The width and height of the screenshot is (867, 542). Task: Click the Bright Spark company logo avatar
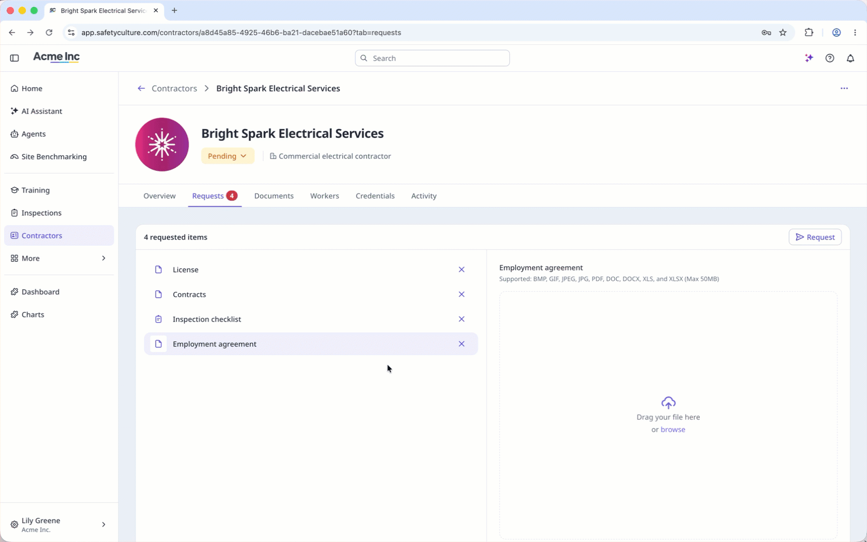(162, 145)
